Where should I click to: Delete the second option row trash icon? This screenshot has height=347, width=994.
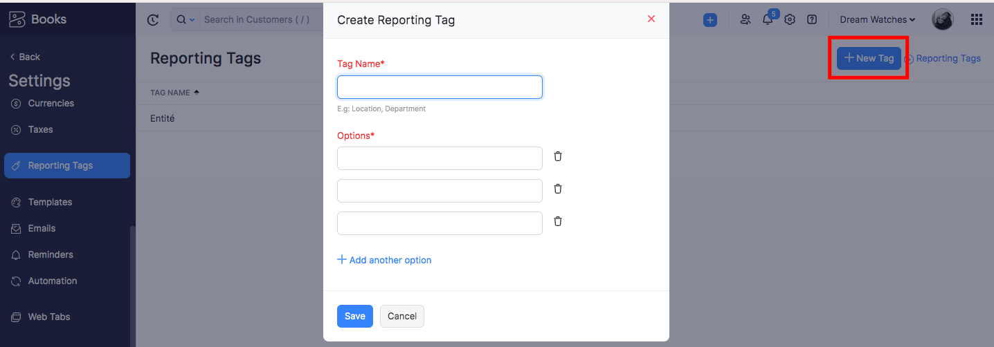click(x=558, y=189)
